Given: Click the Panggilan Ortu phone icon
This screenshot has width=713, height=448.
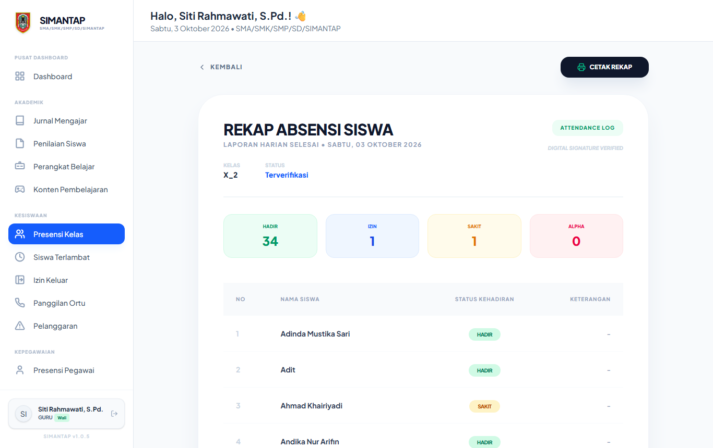Looking at the screenshot, I should click(x=20, y=303).
